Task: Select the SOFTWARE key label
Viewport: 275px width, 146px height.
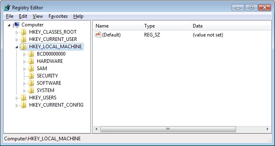Action: (49, 83)
